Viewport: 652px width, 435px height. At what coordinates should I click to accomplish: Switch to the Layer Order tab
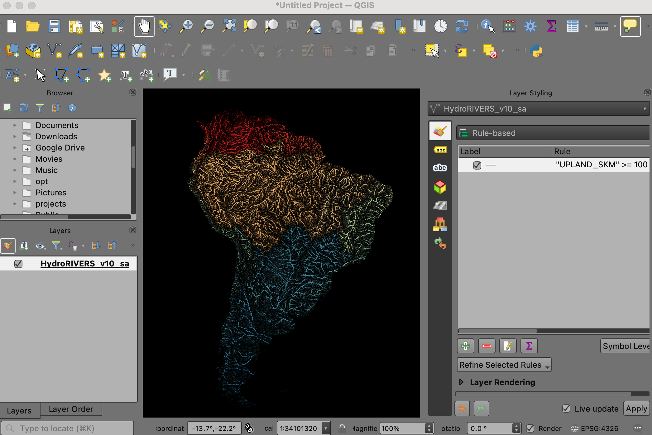click(x=71, y=409)
